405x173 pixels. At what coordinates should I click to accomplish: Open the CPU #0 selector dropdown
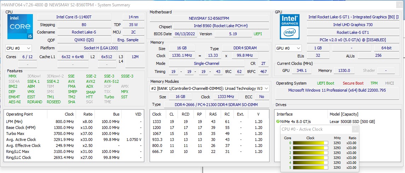(19, 48)
